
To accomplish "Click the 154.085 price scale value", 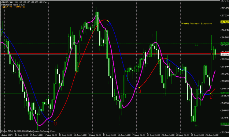I will (225, 110).
